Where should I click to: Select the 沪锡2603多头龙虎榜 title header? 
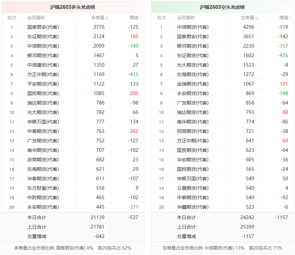72,7
